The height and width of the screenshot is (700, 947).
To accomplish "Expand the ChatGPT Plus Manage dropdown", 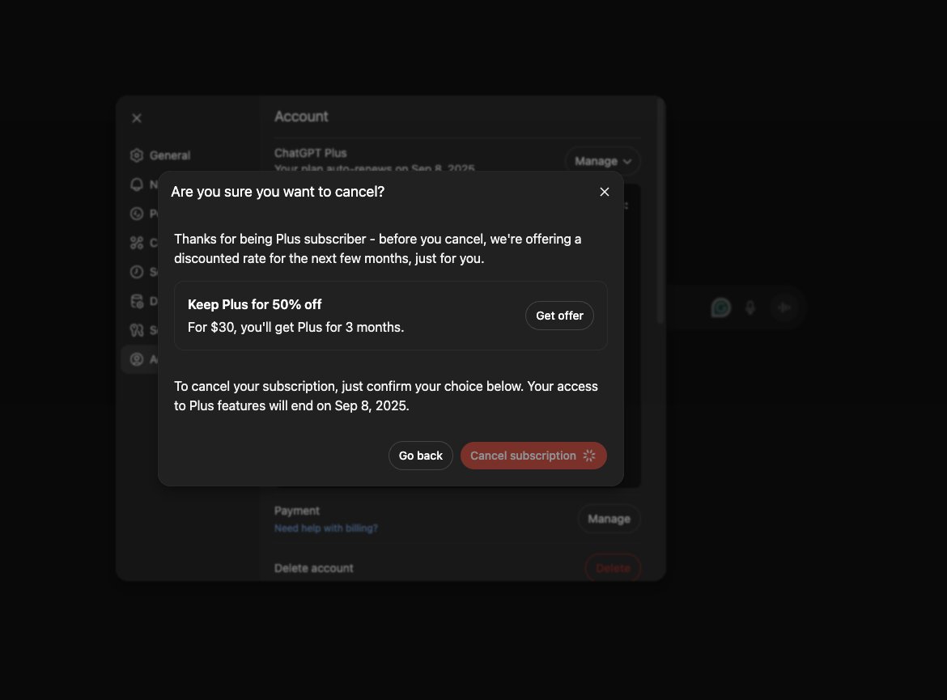I will click(602, 161).
